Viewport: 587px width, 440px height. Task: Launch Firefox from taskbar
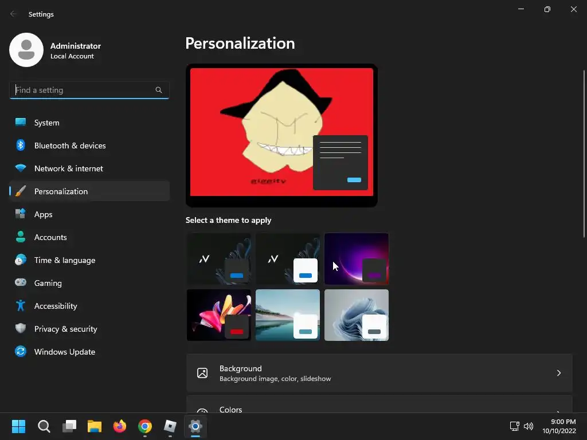(x=120, y=426)
